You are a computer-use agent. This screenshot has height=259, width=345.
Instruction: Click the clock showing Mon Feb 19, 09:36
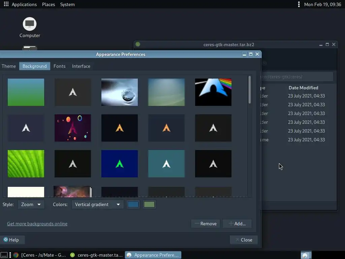coord(322,4)
